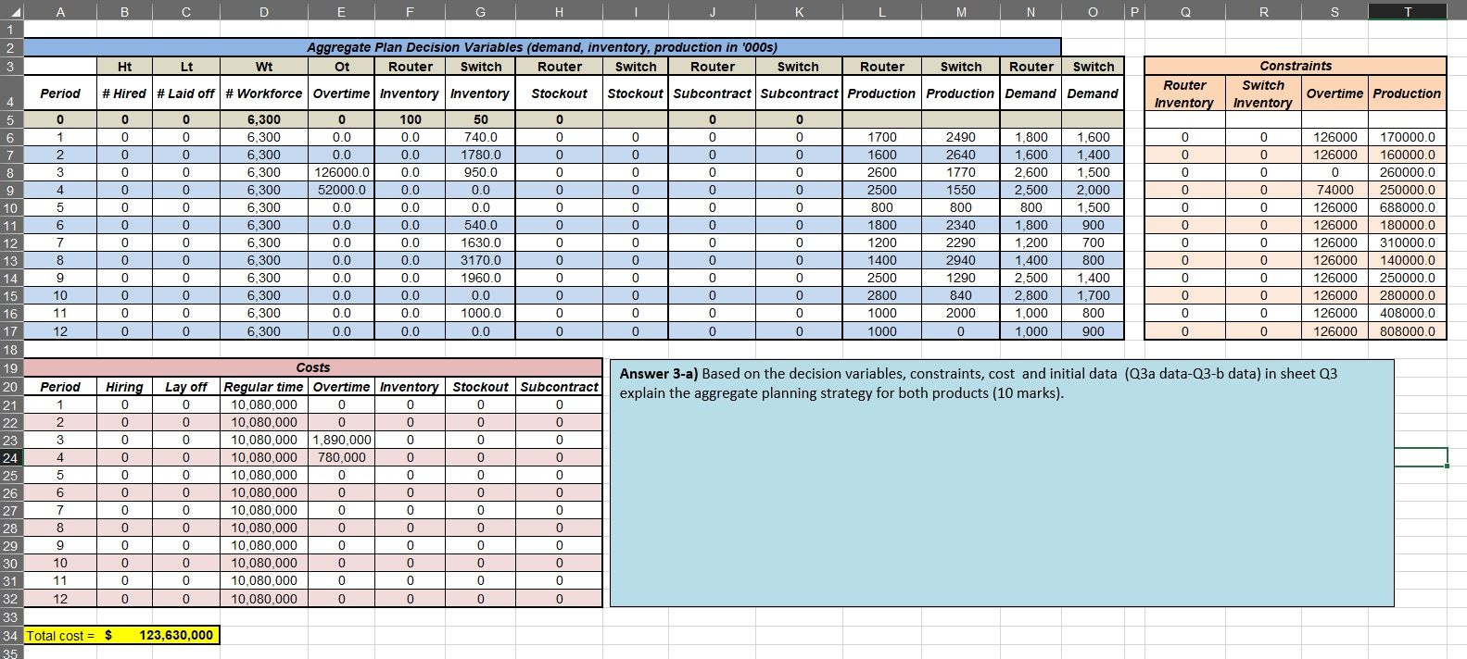Screen dimensions: 1467x659
Task: Select the Switch Inventory constraints header
Action: [1263, 93]
